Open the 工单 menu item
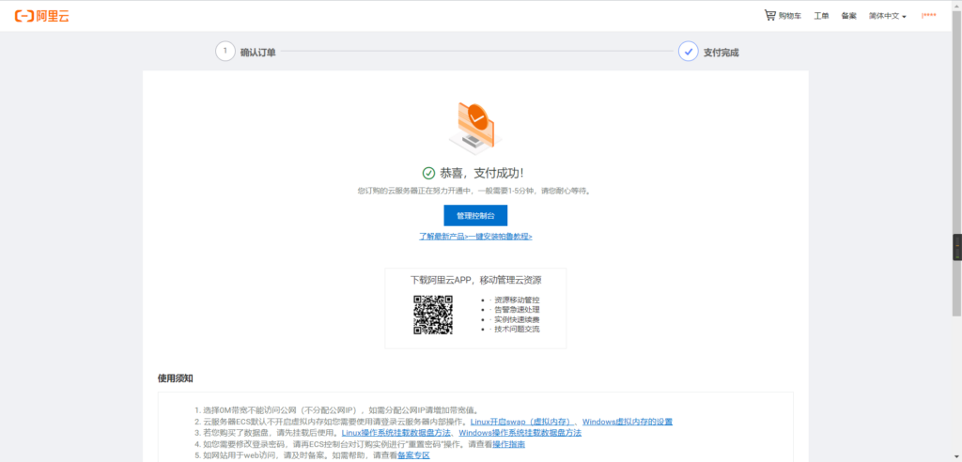 821,16
